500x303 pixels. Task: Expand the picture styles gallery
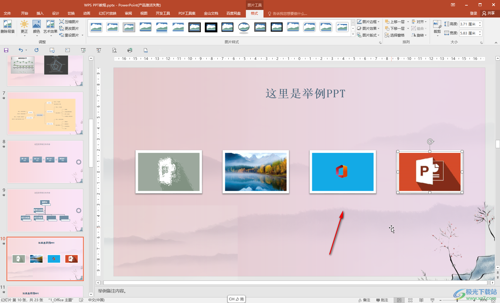[353, 34]
